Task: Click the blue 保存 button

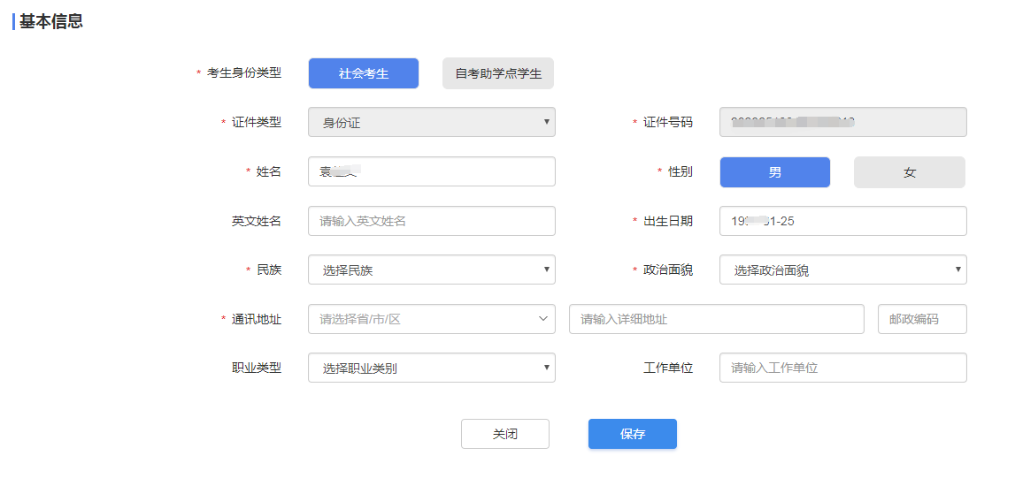Action: (x=632, y=434)
